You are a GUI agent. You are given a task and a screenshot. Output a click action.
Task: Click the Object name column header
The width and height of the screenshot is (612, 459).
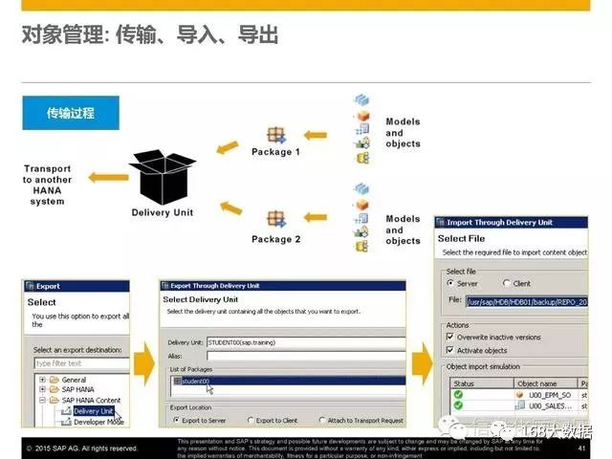click(x=546, y=383)
